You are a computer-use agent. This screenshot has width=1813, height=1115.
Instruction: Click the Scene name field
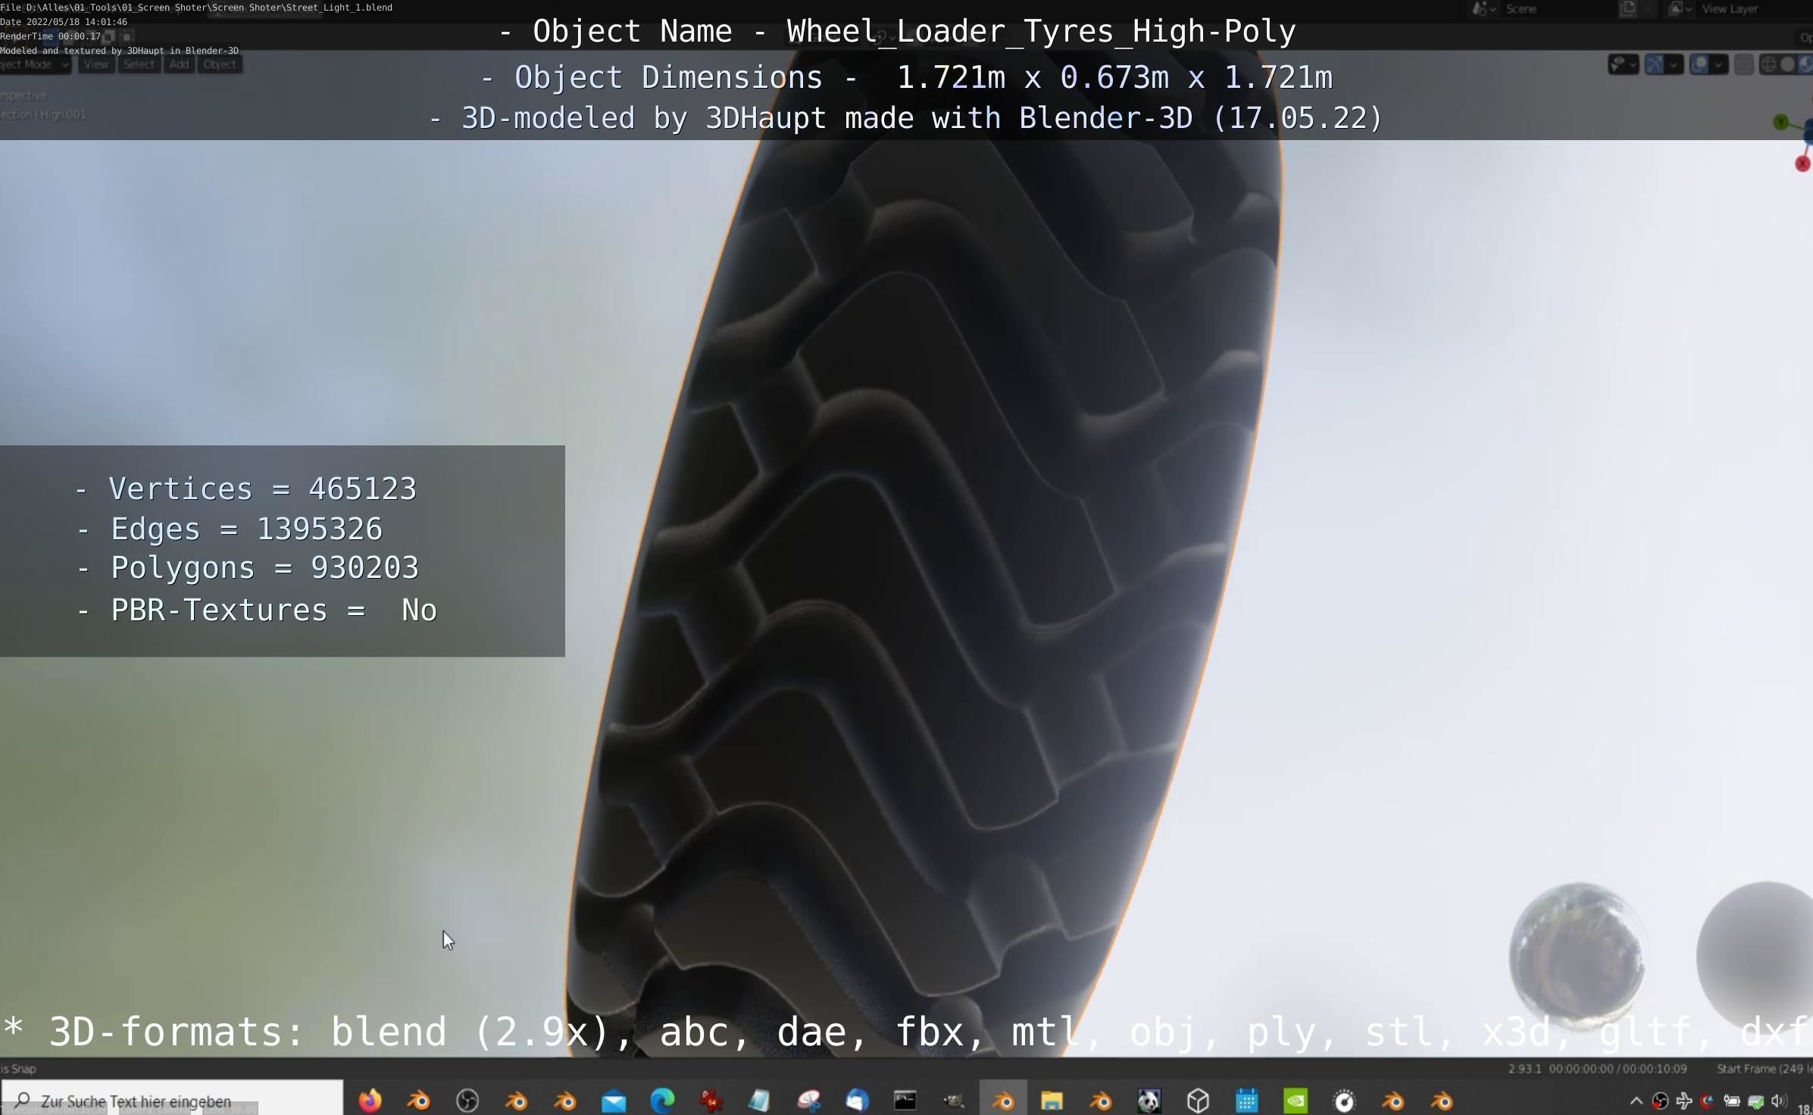click(1557, 9)
